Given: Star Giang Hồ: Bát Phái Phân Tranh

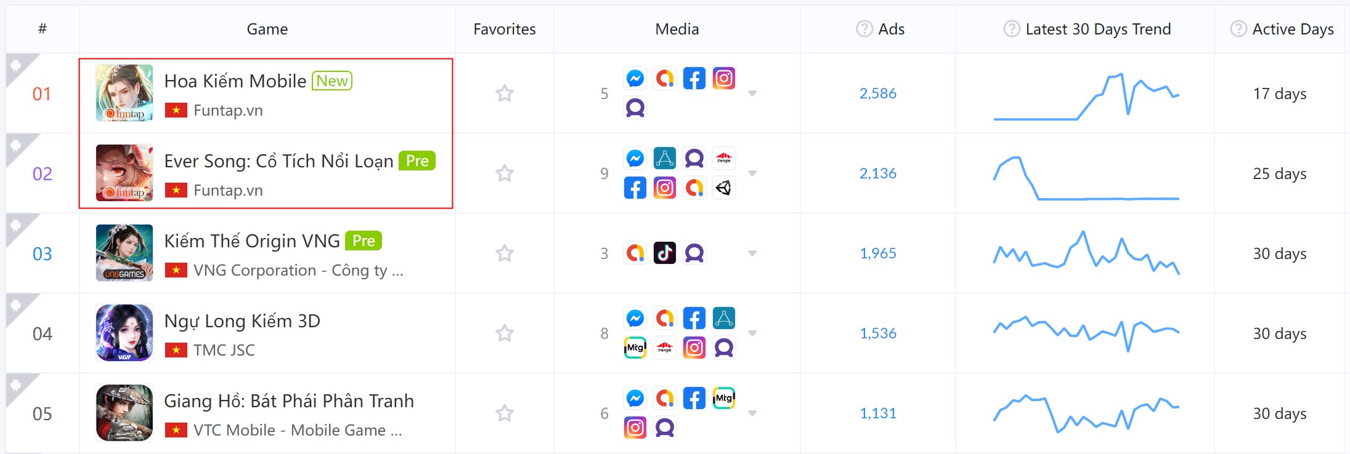Looking at the screenshot, I should tap(505, 413).
